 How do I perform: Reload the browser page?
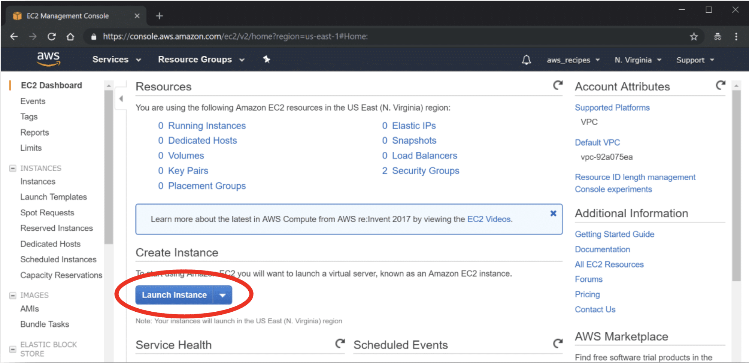point(52,36)
